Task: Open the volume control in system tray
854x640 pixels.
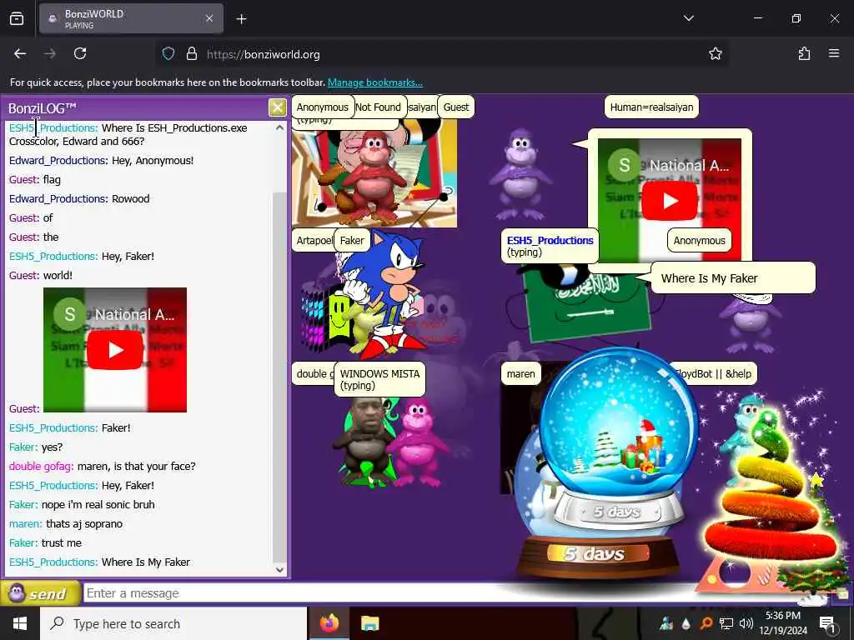Action: click(746, 623)
